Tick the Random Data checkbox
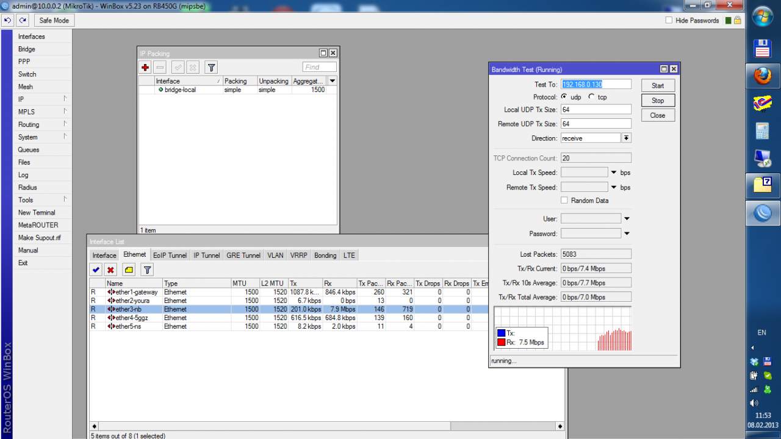The height and width of the screenshot is (439, 781). 564,201
